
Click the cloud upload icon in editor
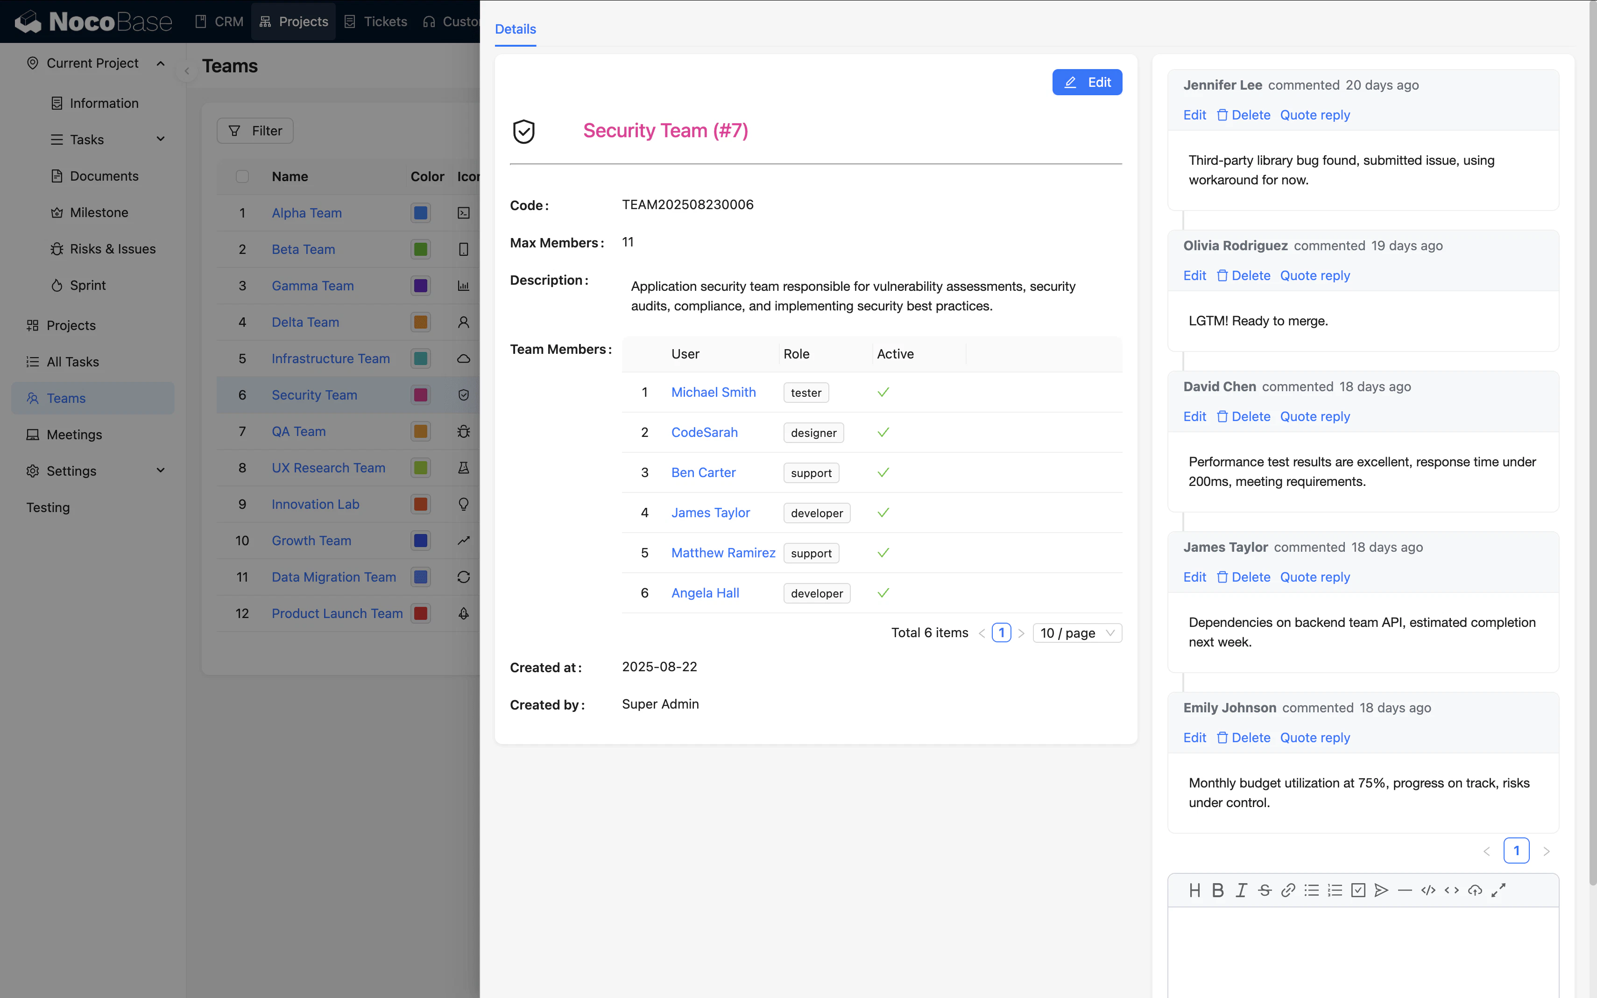(1475, 891)
